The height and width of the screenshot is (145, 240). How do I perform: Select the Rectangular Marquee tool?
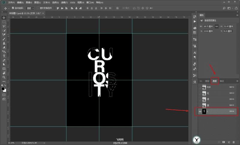[4, 22]
